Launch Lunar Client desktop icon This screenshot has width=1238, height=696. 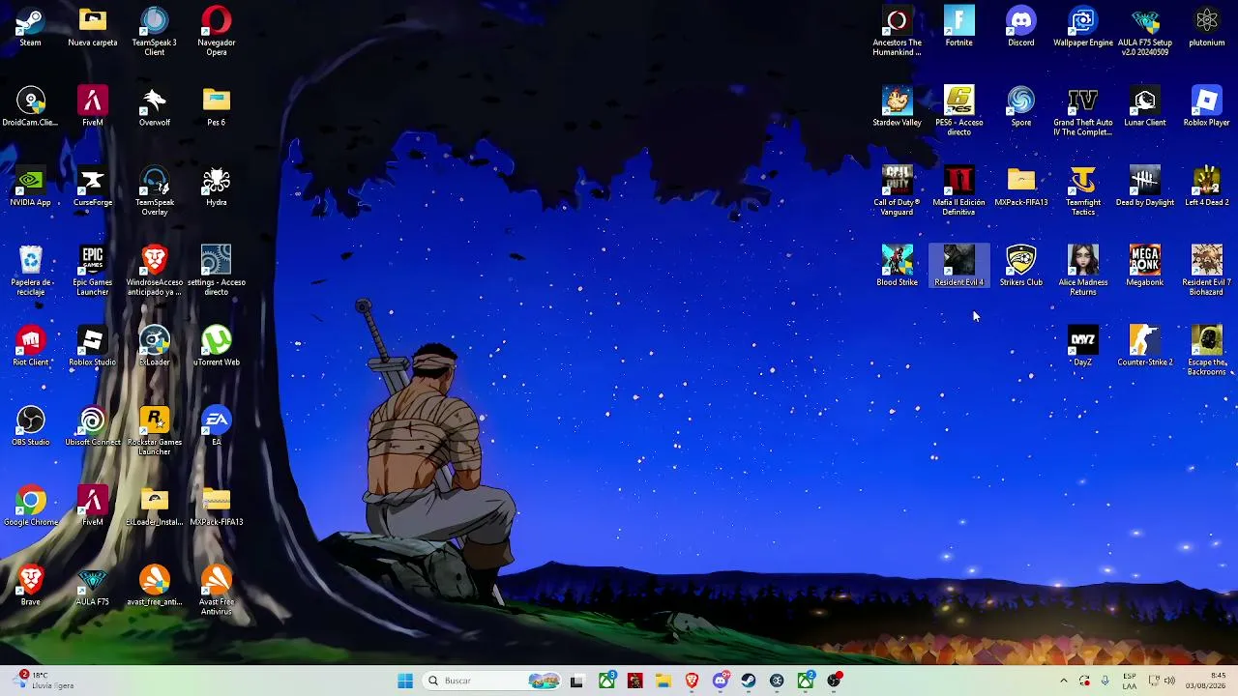click(x=1145, y=107)
